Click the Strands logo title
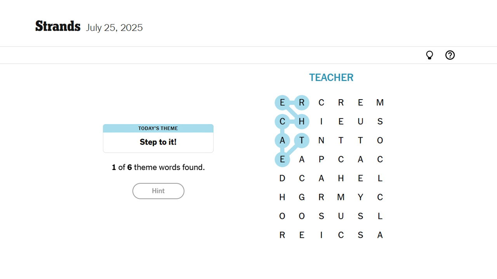Viewport: 497px width, 279px height. [x=58, y=26]
